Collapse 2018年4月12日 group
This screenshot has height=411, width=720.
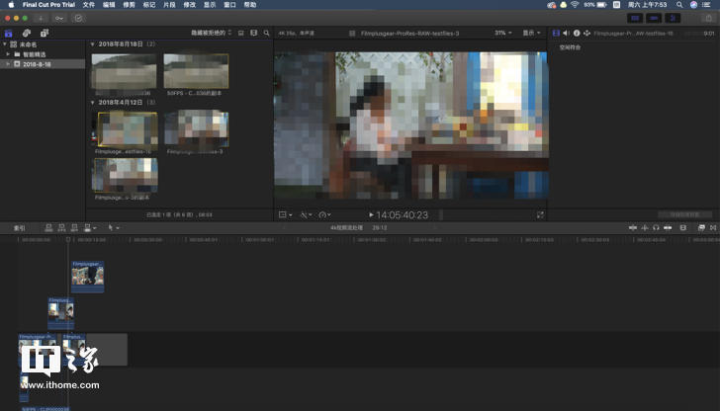(92, 103)
